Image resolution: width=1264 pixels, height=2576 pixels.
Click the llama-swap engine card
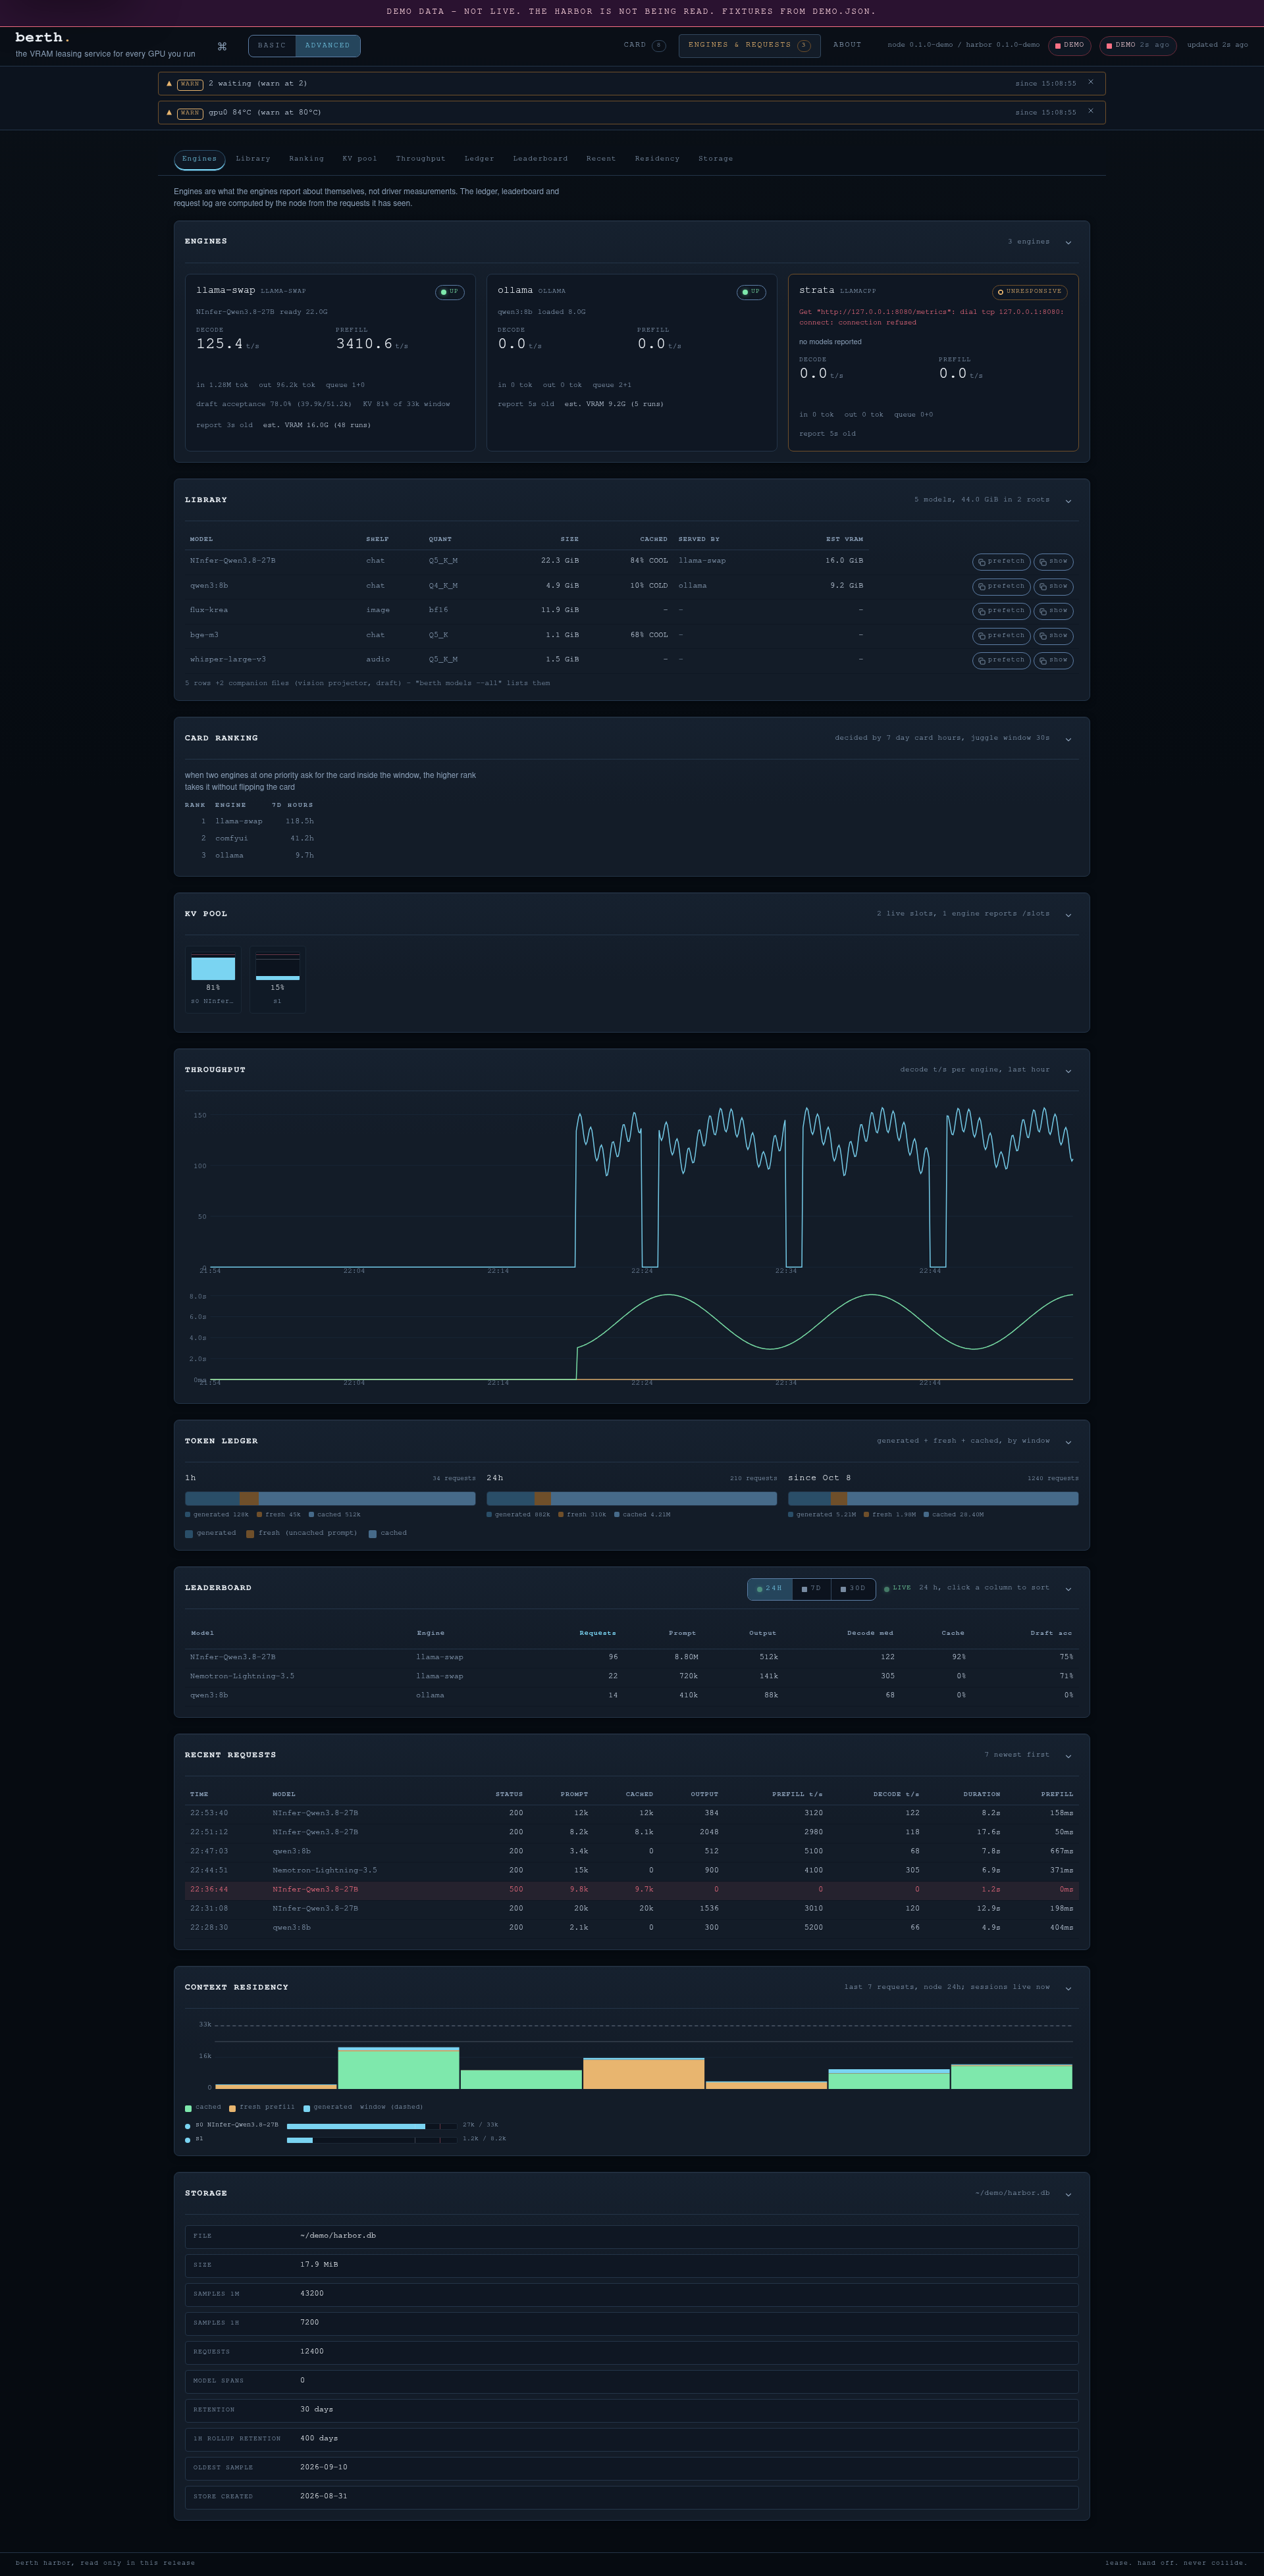(x=330, y=363)
